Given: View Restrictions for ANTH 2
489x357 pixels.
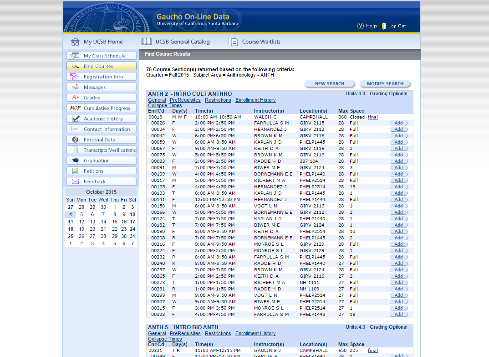Looking at the screenshot, I should pos(218,100).
